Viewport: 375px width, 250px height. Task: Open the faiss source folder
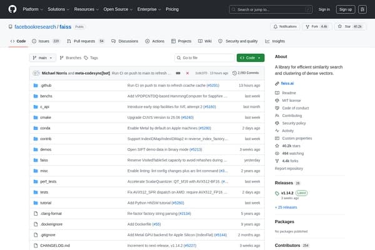[x=44, y=160]
